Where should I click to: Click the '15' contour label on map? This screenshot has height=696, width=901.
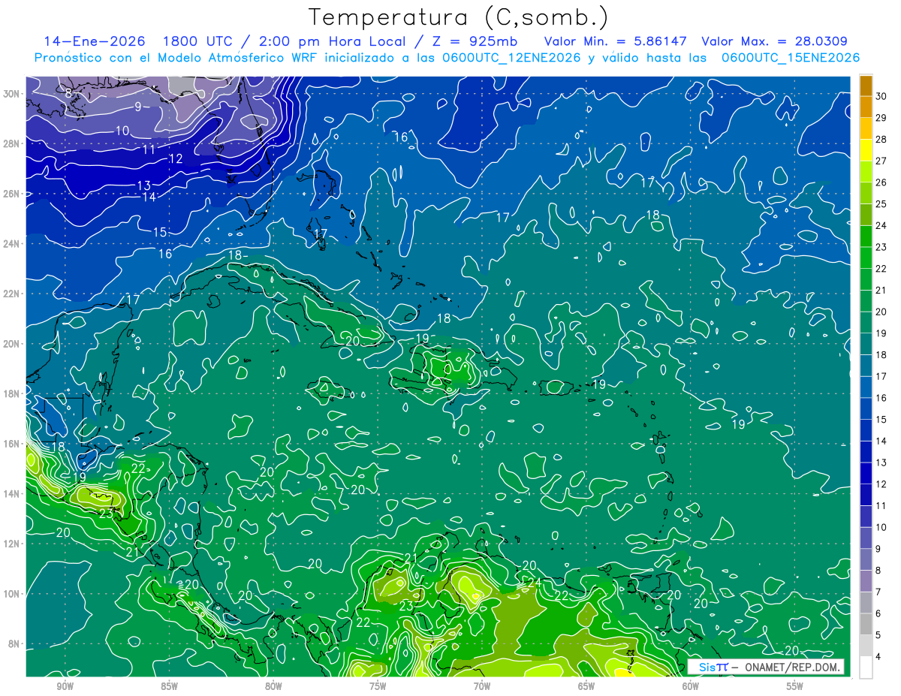tap(160, 232)
